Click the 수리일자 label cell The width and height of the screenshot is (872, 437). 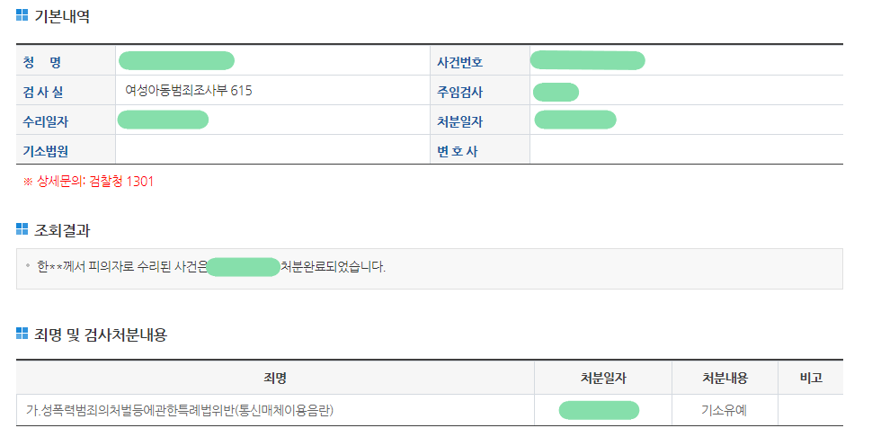pyautogui.click(x=46, y=121)
